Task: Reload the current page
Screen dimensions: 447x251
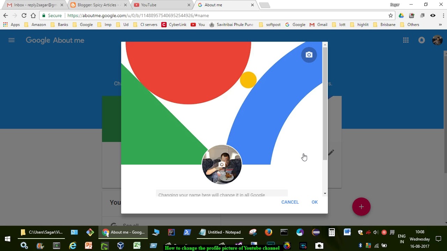Action: click(x=24, y=15)
